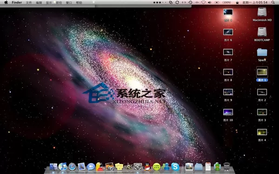Open blue folder stack in Dock
Image resolution: width=279 pixels, height=174 pixels.
[x=199, y=167]
